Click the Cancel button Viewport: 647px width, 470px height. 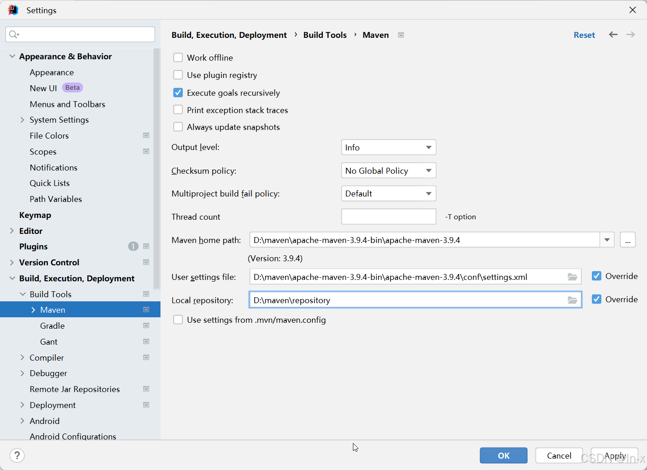coord(559,455)
